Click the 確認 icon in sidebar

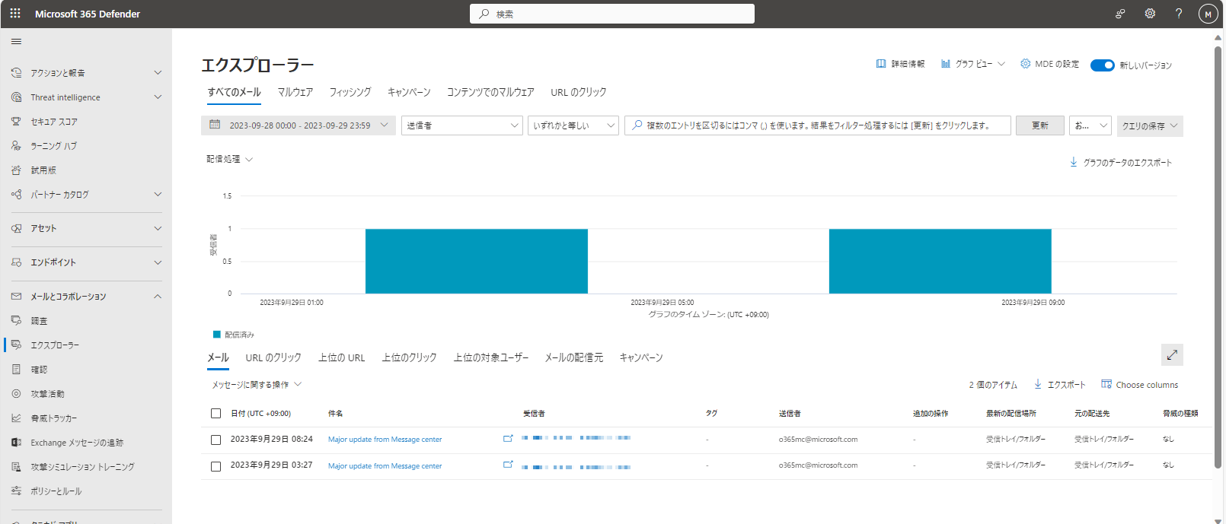pyautogui.click(x=16, y=370)
